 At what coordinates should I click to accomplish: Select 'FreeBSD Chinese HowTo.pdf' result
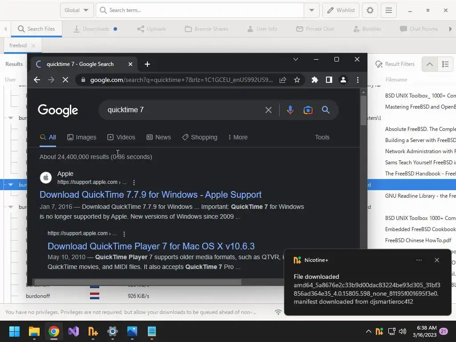click(418, 240)
